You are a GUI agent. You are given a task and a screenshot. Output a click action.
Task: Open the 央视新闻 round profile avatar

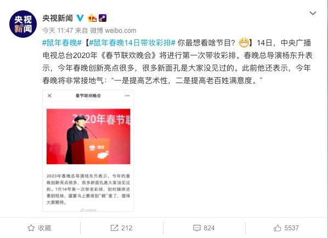click(x=23, y=24)
